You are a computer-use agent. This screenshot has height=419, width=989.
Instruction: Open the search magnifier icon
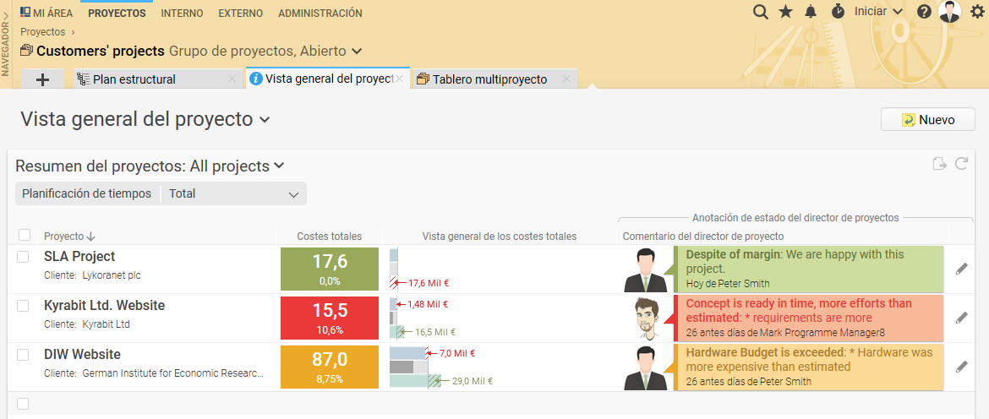pyautogui.click(x=761, y=12)
